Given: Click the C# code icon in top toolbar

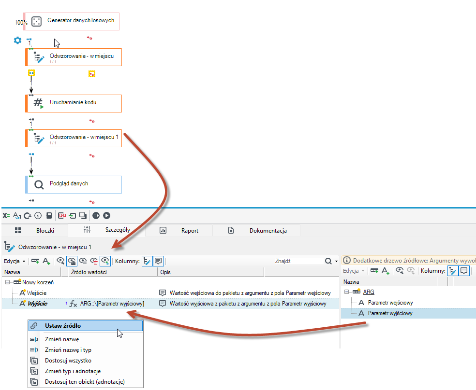Looking at the screenshot, I should 28,216.
